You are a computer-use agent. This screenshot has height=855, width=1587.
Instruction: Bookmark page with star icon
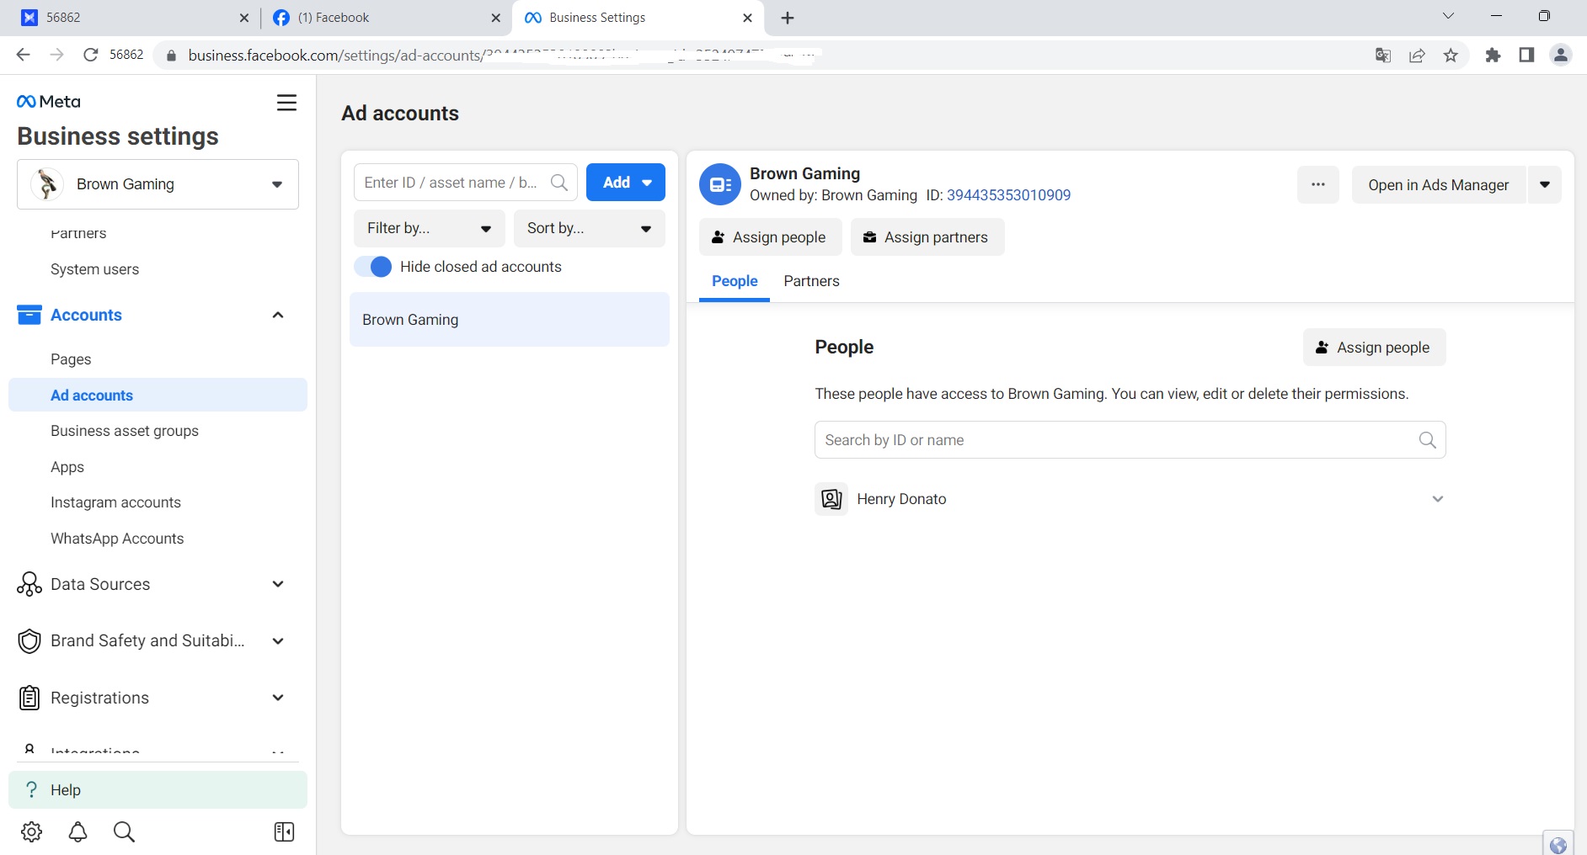pyautogui.click(x=1451, y=55)
